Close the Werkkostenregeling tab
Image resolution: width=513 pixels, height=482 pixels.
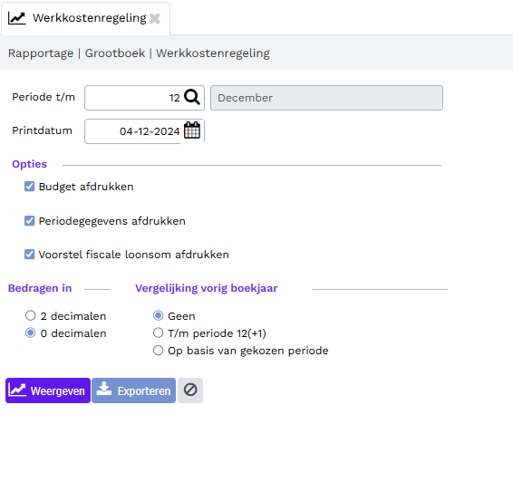(x=155, y=19)
